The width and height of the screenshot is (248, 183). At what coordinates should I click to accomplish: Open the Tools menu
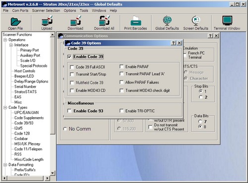point(84,10)
